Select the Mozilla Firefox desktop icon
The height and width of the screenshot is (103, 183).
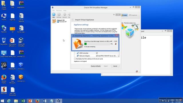pos(4,79)
